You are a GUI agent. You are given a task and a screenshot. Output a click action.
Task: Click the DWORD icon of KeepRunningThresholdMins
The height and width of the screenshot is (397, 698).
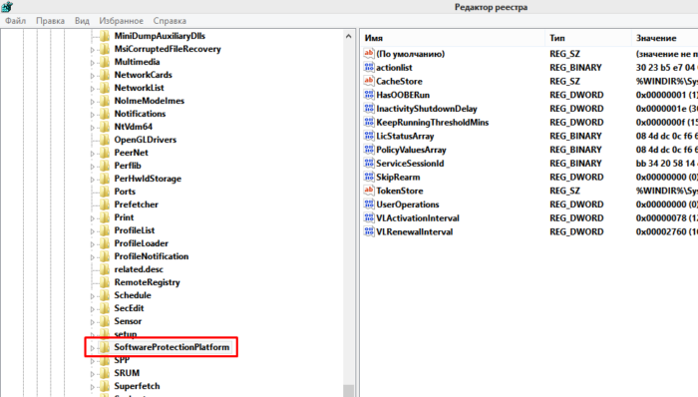pyautogui.click(x=369, y=122)
